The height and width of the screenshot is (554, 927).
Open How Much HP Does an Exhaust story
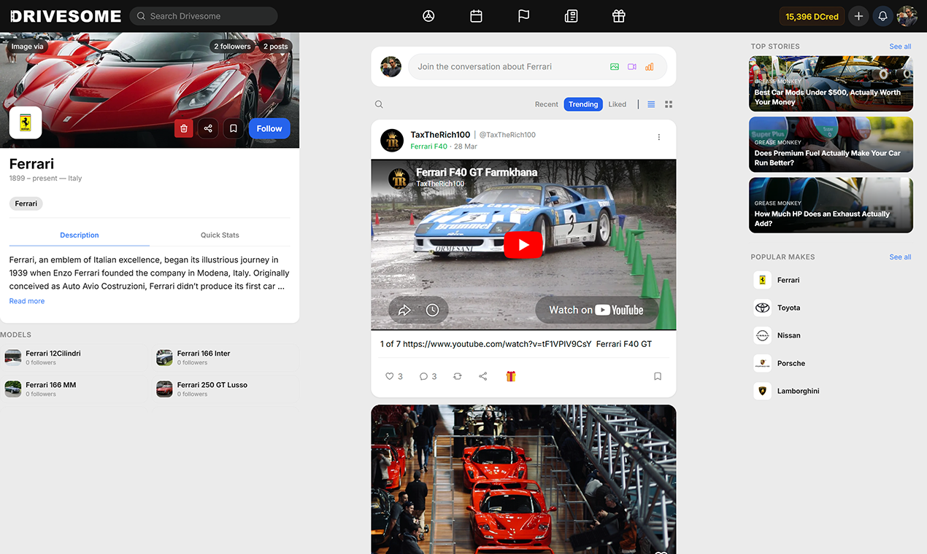pos(831,205)
